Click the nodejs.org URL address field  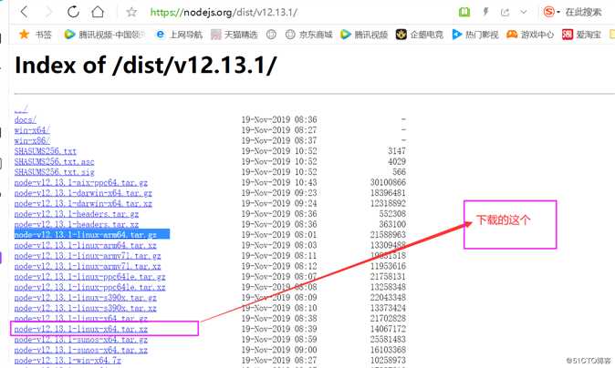pyautogui.click(x=224, y=12)
